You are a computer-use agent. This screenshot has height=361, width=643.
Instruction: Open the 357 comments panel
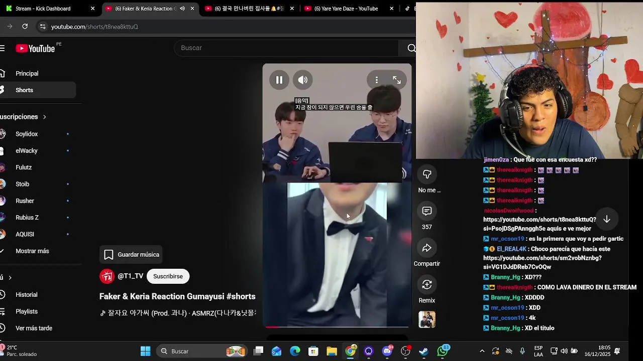(x=427, y=211)
